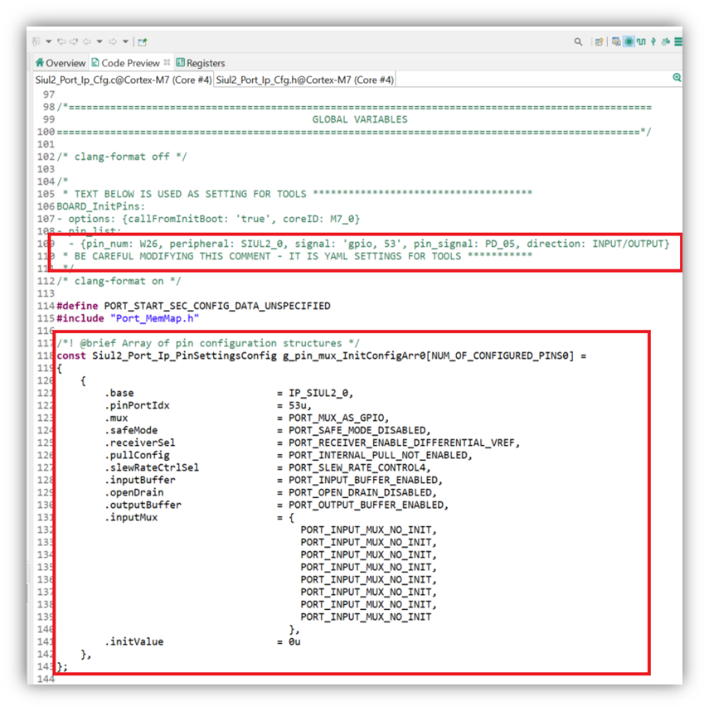Close the Code Preview tab

point(167,62)
